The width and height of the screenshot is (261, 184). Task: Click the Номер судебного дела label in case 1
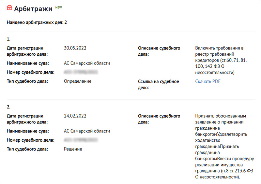pyautogui.click(x=30, y=72)
